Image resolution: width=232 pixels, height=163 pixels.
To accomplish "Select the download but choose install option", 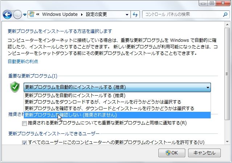I will 117,102.
